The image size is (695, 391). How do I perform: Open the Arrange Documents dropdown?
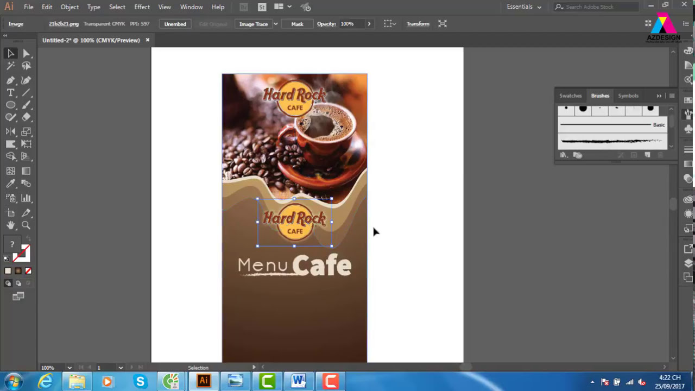[x=282, y=7]
